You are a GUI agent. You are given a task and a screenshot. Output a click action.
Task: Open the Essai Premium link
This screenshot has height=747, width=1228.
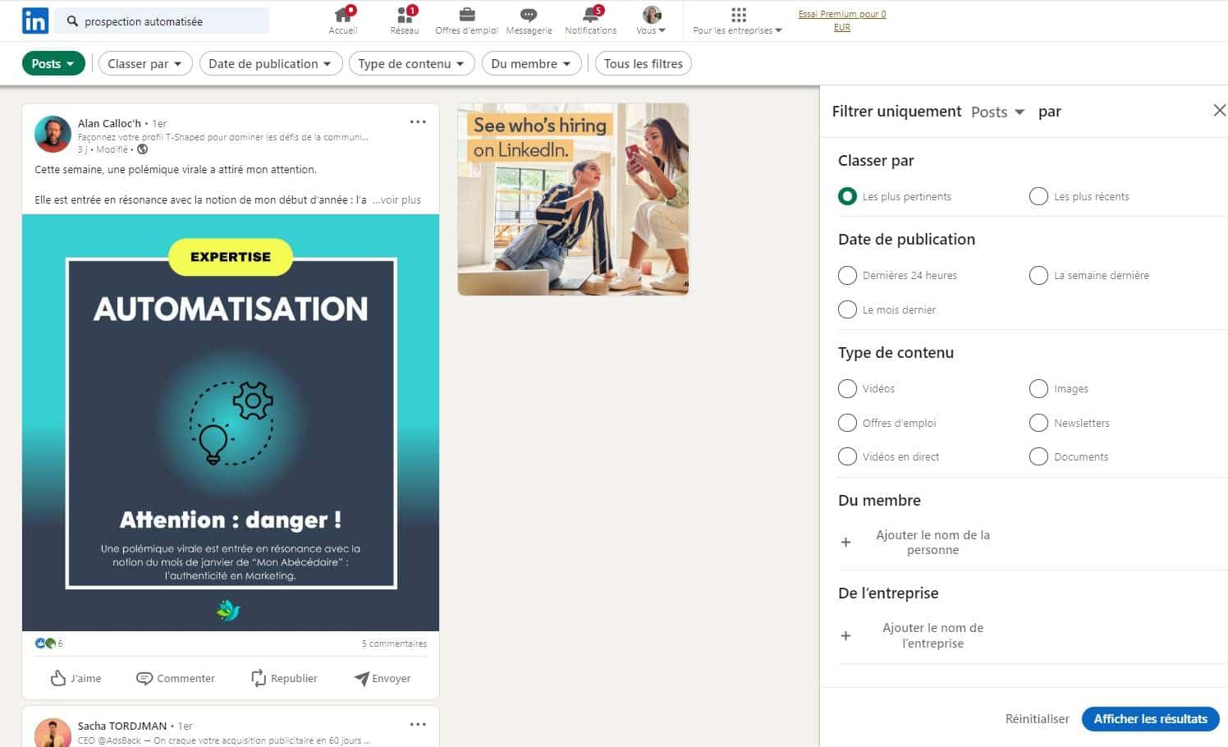[842, 21]
